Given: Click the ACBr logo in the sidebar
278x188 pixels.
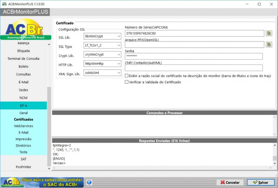Looking at the screenshot, I should (x=26, y=29).
